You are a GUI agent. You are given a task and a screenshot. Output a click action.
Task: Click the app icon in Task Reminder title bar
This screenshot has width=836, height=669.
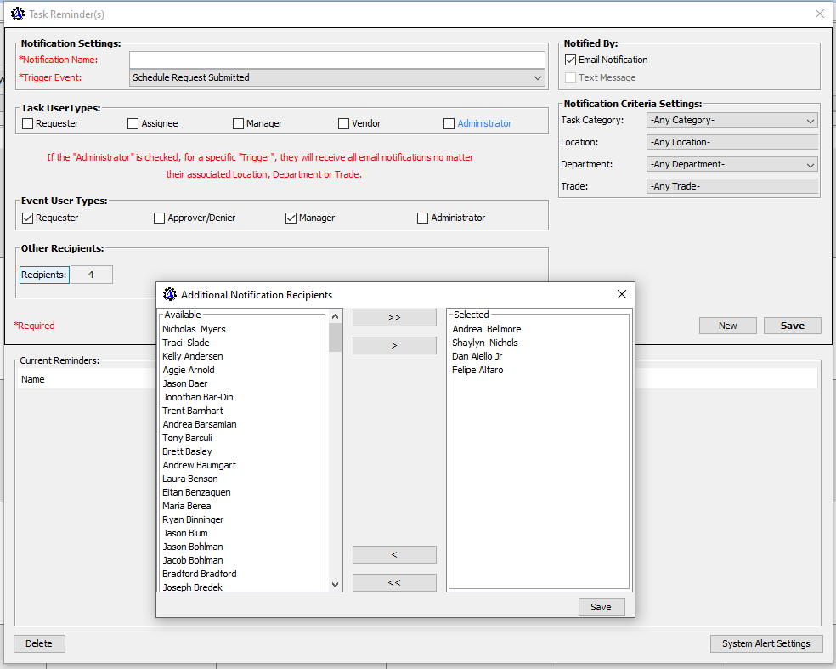pos(17,14)
